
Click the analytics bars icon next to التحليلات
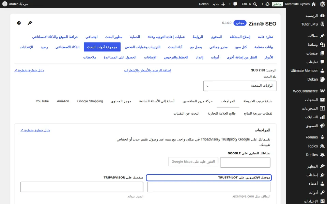tap(323, 117)
